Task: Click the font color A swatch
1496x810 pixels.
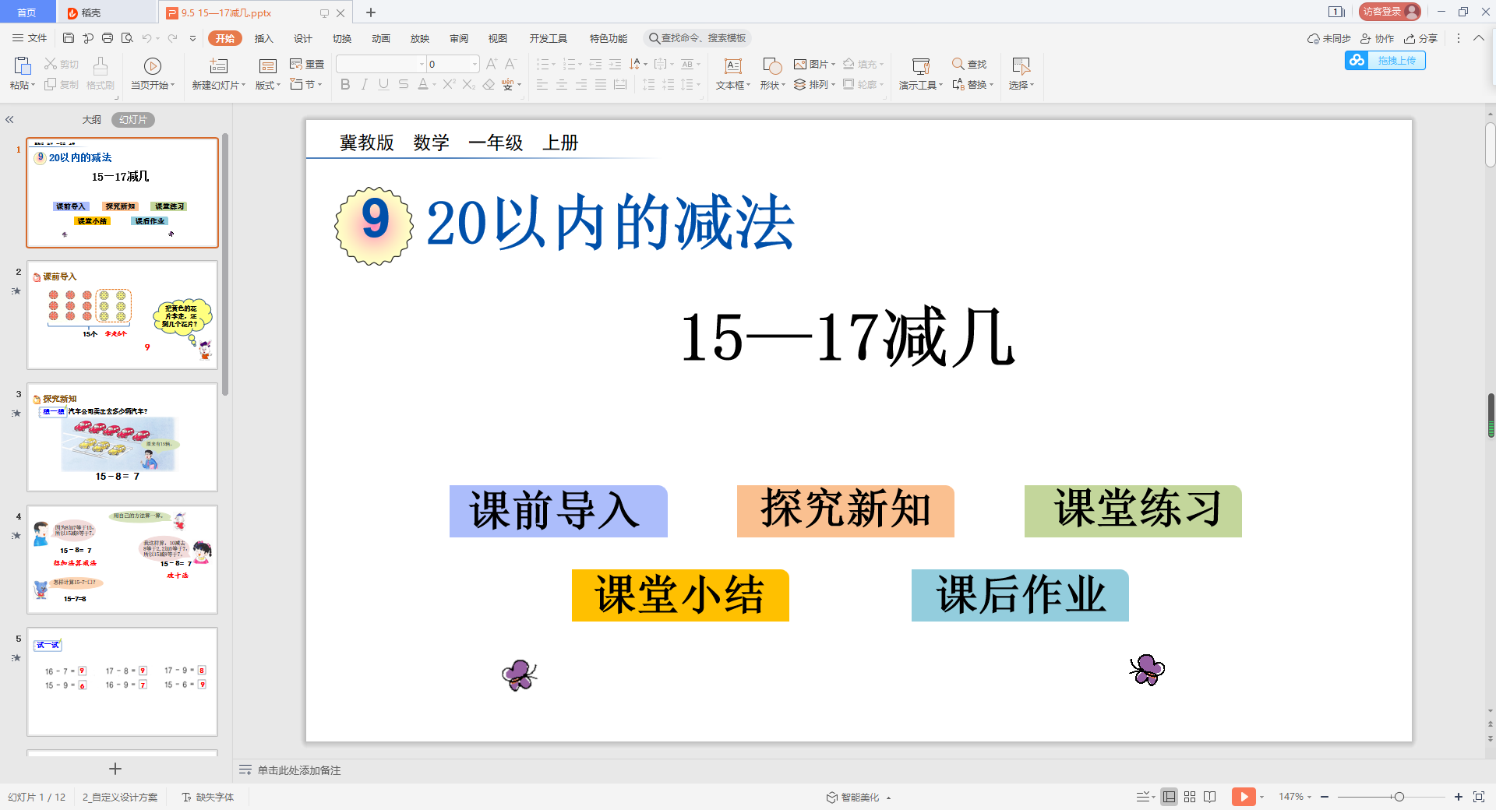Action: 423,84
